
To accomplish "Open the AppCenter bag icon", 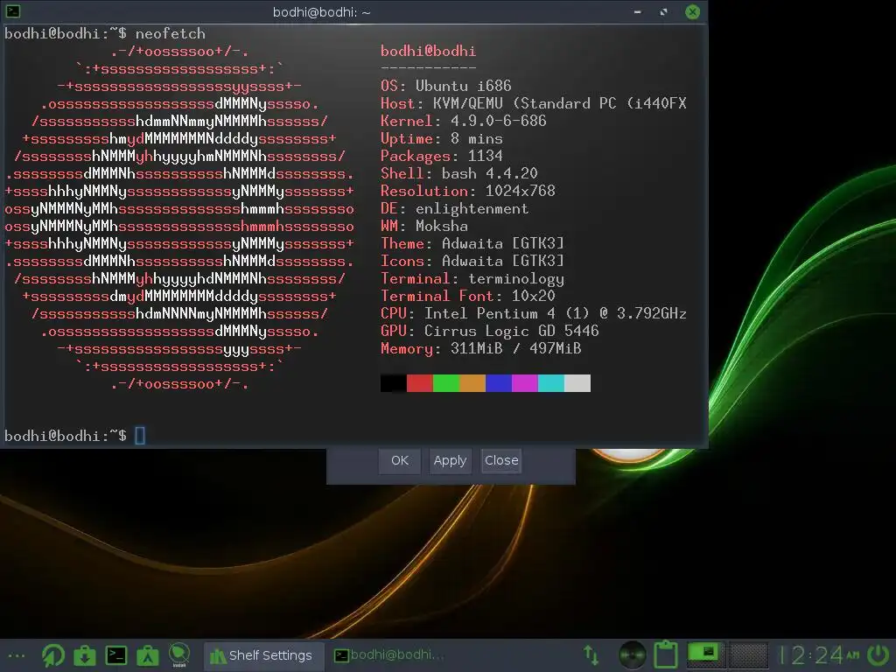I will coord(147,655).
